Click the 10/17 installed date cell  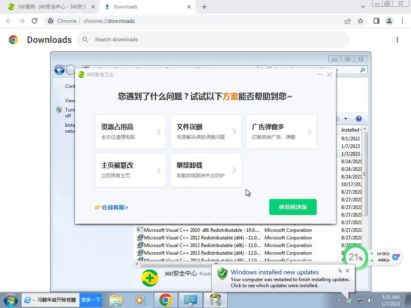351,184
